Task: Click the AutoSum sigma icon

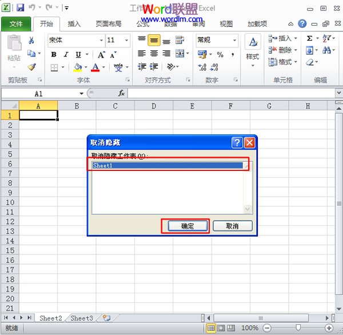Action: click(x=310, y=38)
